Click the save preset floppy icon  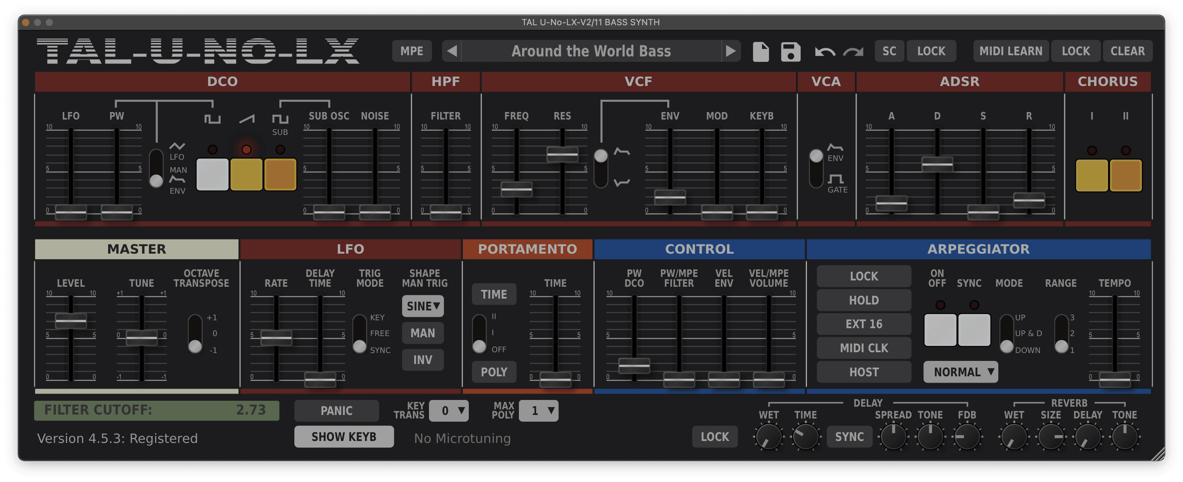pos(790,51)
